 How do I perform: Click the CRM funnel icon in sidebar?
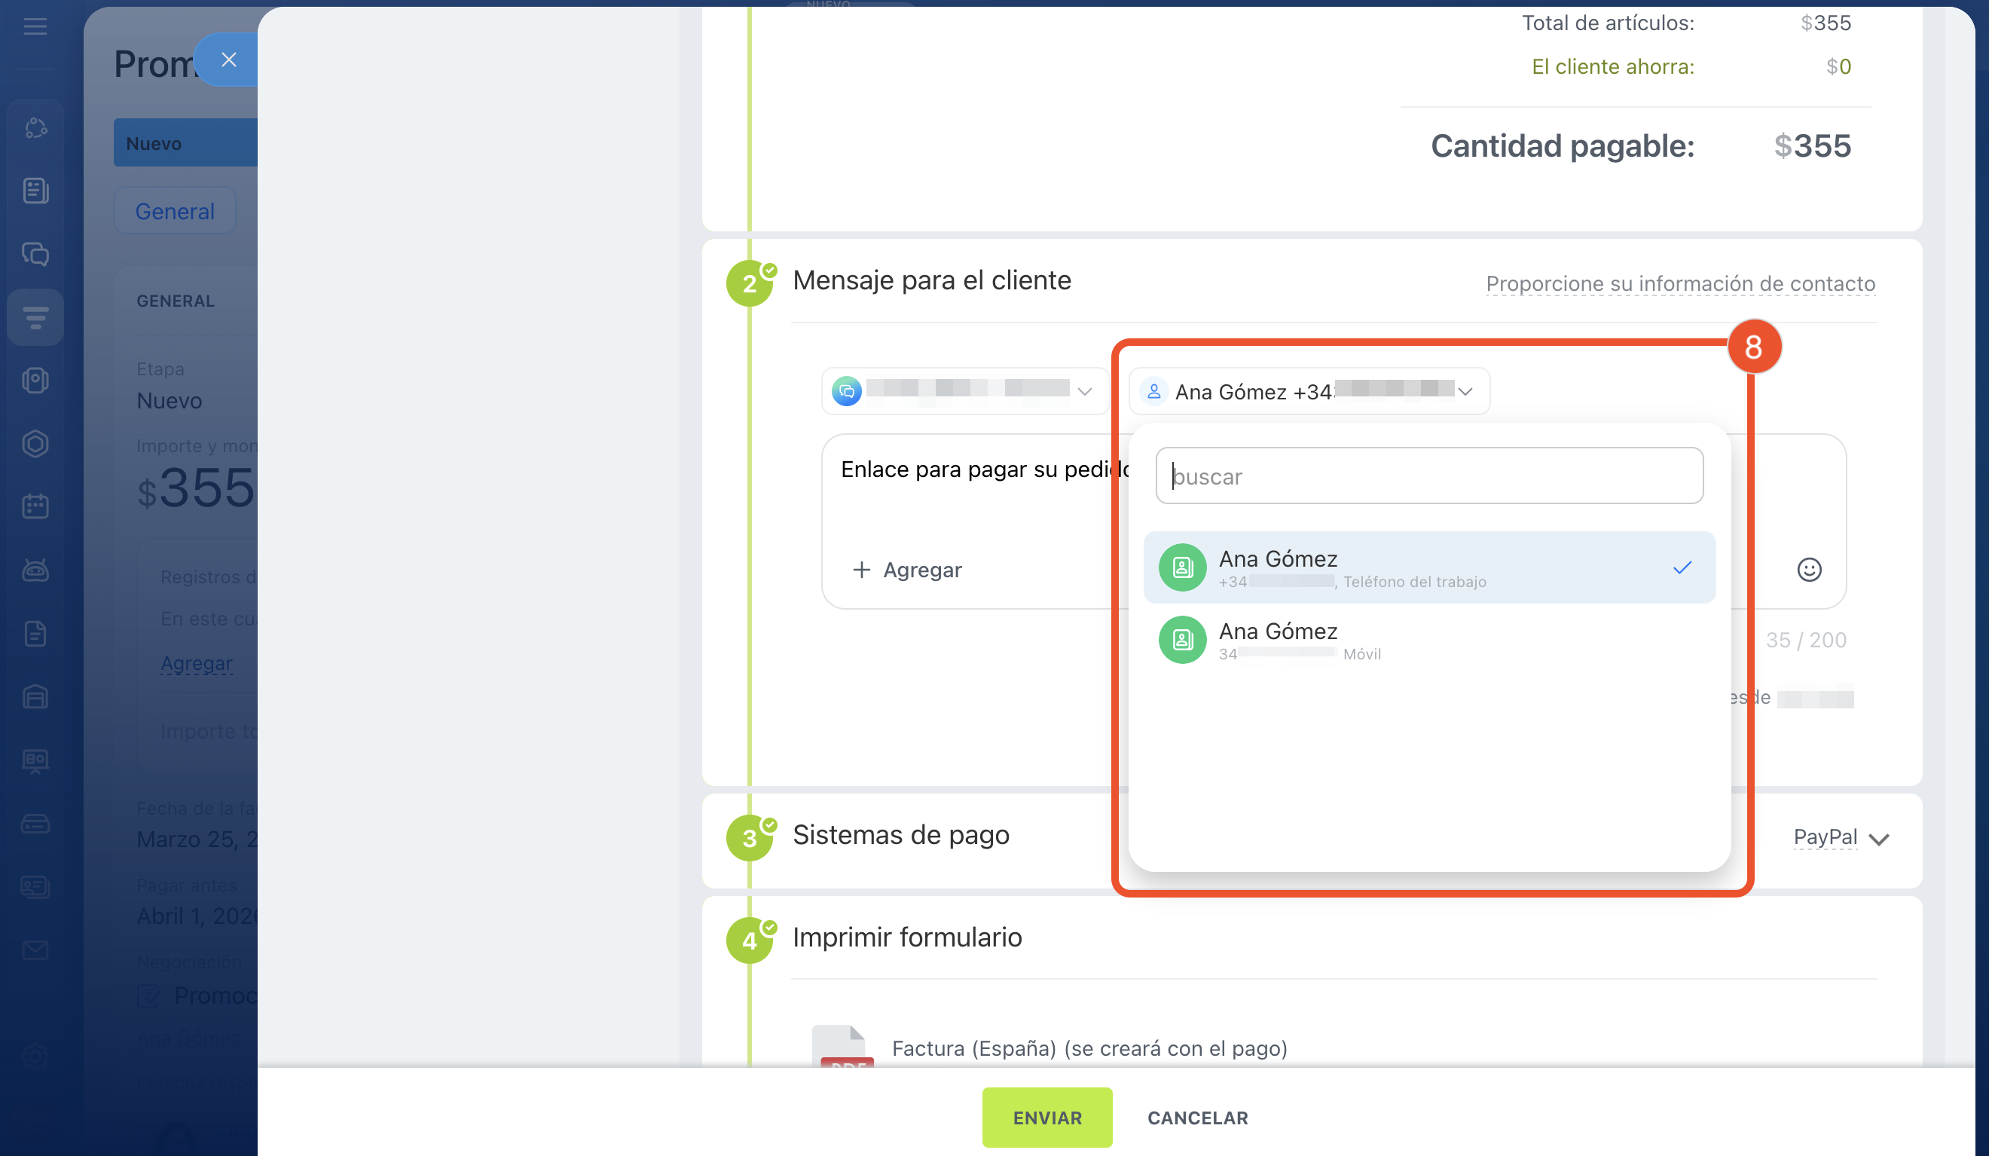35,317
